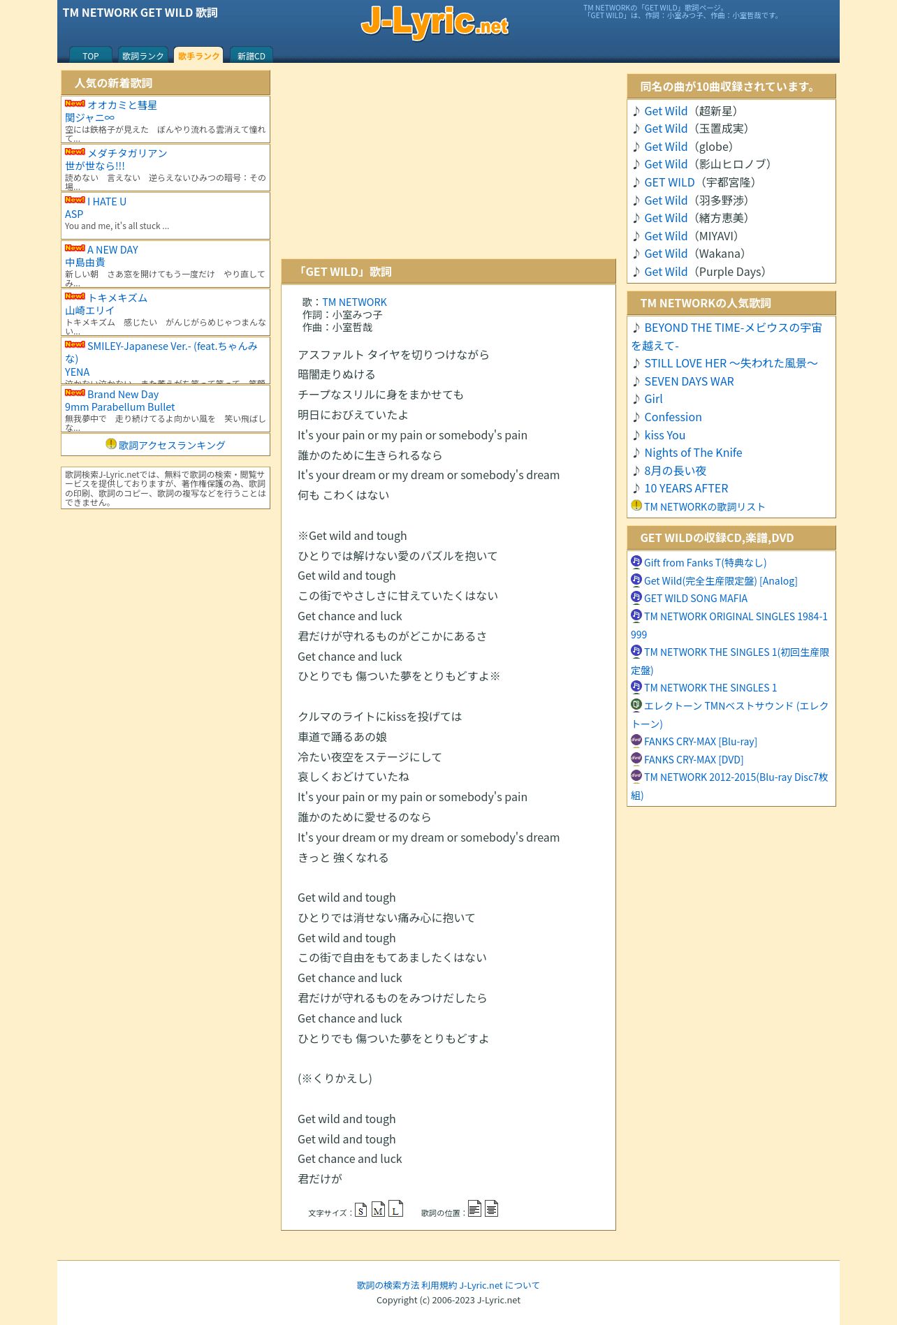Screen dimensions: 897x1325
Task: Open the TM NETWORK artist link
Action: [354, 302]
